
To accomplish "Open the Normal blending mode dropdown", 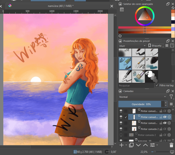I will click(143, 97).
